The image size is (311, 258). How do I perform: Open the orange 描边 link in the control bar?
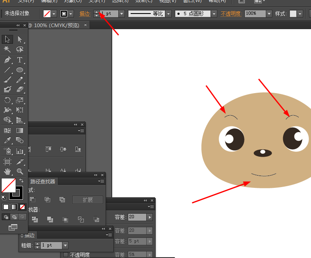click(x=85, y=14)
